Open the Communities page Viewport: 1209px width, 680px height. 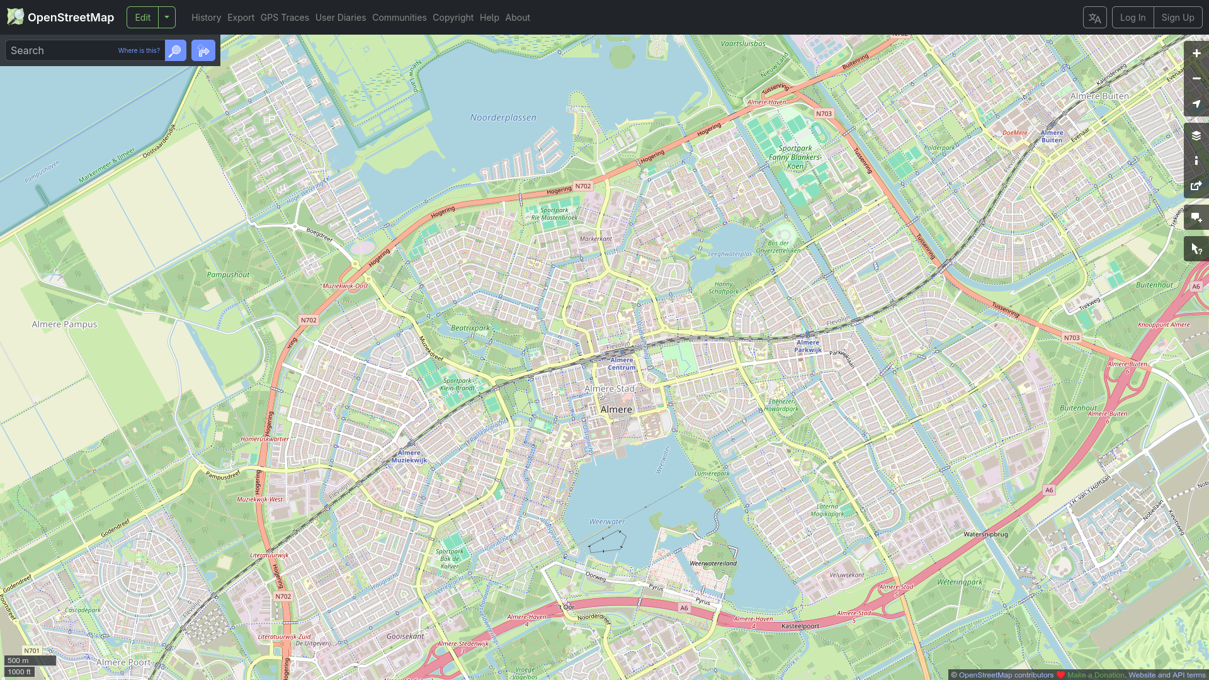point(399,18)
